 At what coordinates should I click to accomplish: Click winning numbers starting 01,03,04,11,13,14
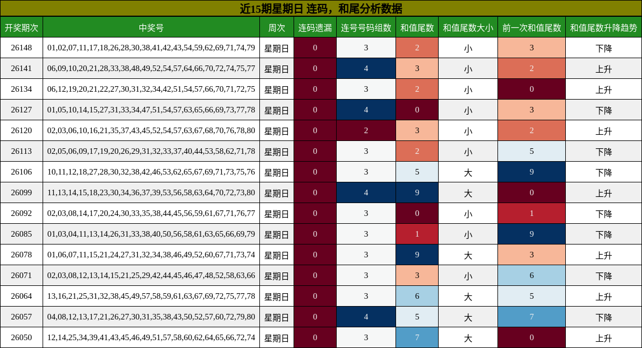pyautogui.click(x=151, y=234)
